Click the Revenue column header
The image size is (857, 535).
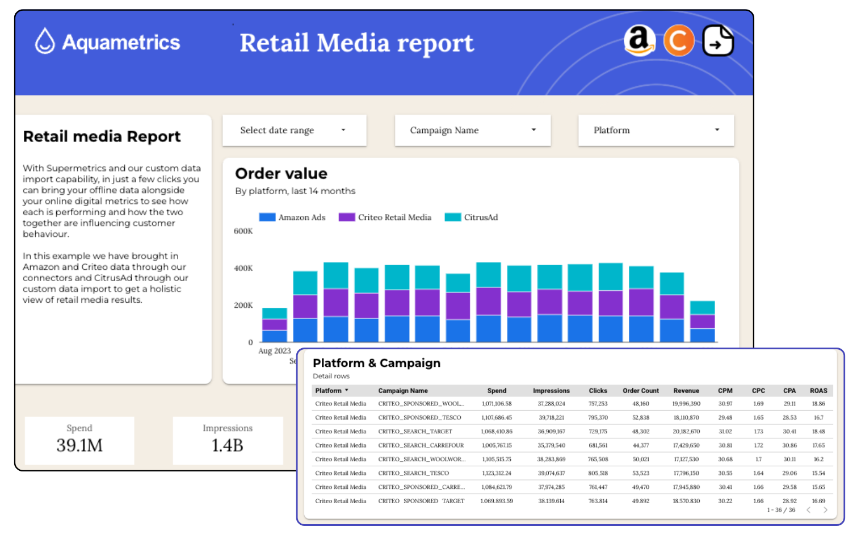686,391
